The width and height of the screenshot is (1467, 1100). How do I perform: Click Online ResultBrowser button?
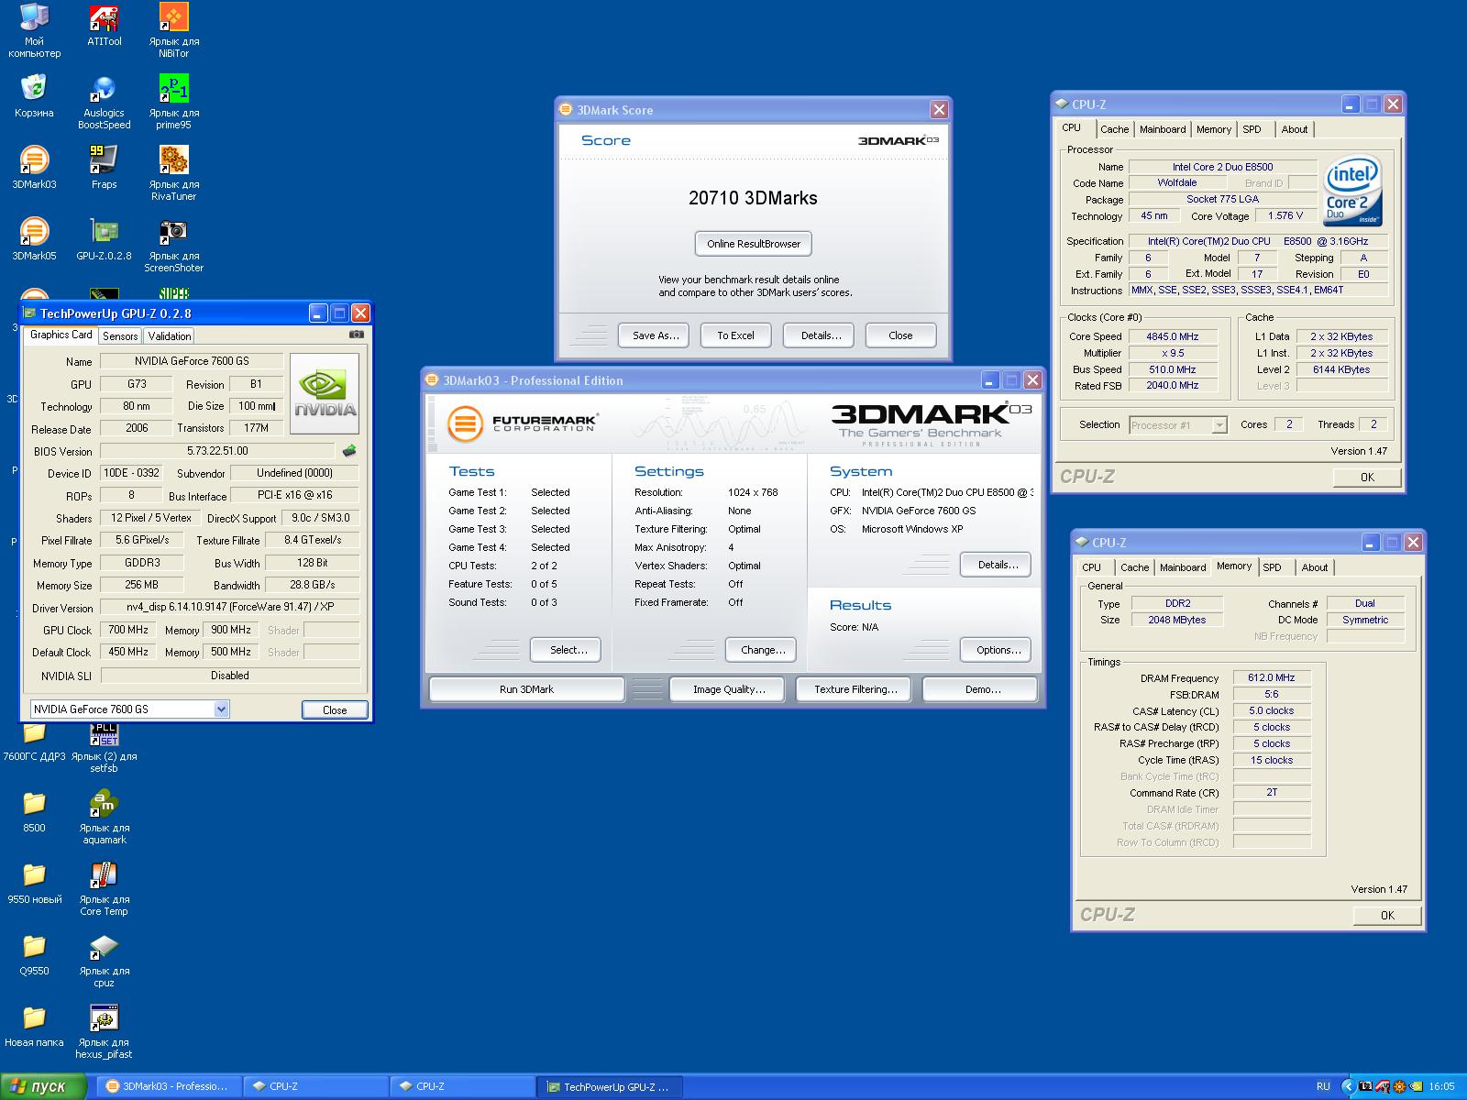pyautogui.click(x=754, y=244)
